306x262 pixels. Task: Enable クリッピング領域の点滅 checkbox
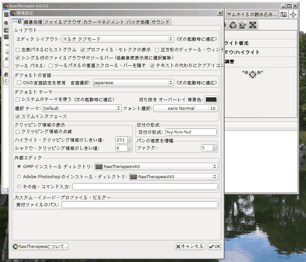pos(18,132)
